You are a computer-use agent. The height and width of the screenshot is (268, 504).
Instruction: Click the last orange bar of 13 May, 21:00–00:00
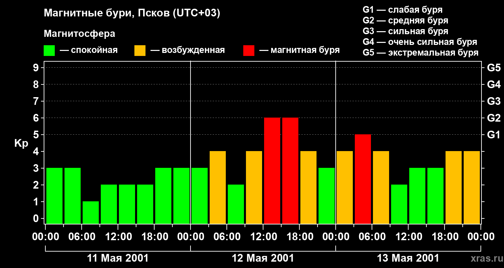(472, 187)
